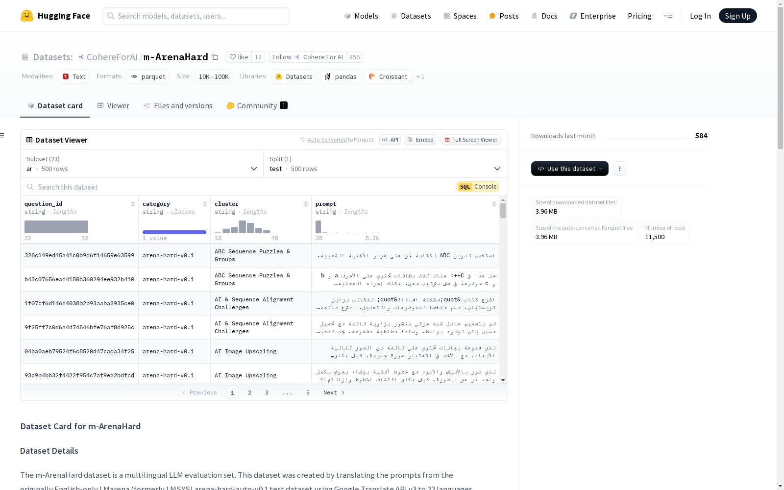Open the more nav menu icon

coord(668,16)
